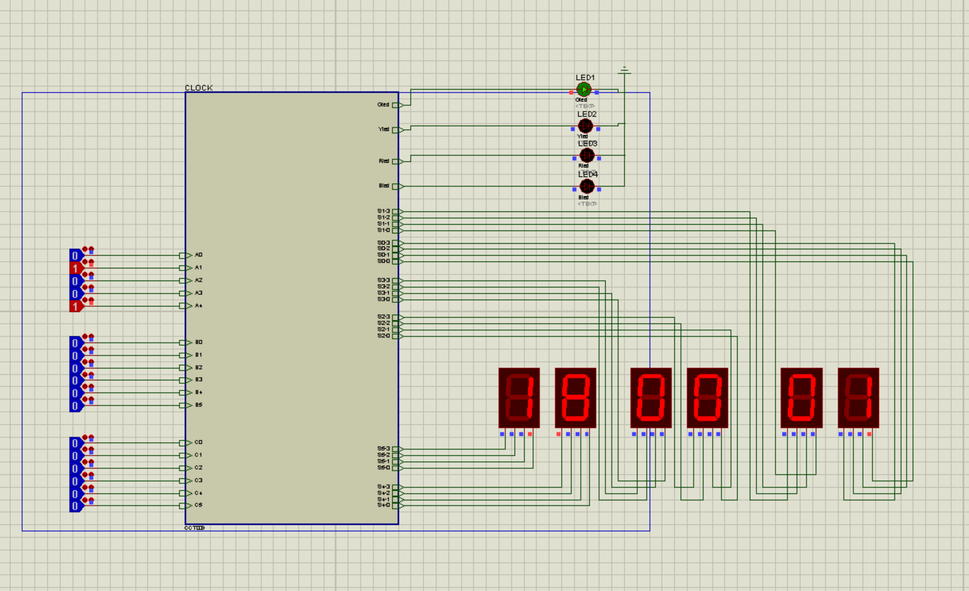The height and width of the screenshot is (591, 969).
Task: Toggle the logic state feeding pin B5
Action: click(76, 406)
